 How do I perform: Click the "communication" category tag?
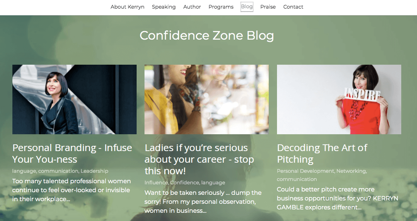pyautogui.click(x=56, y=171)
